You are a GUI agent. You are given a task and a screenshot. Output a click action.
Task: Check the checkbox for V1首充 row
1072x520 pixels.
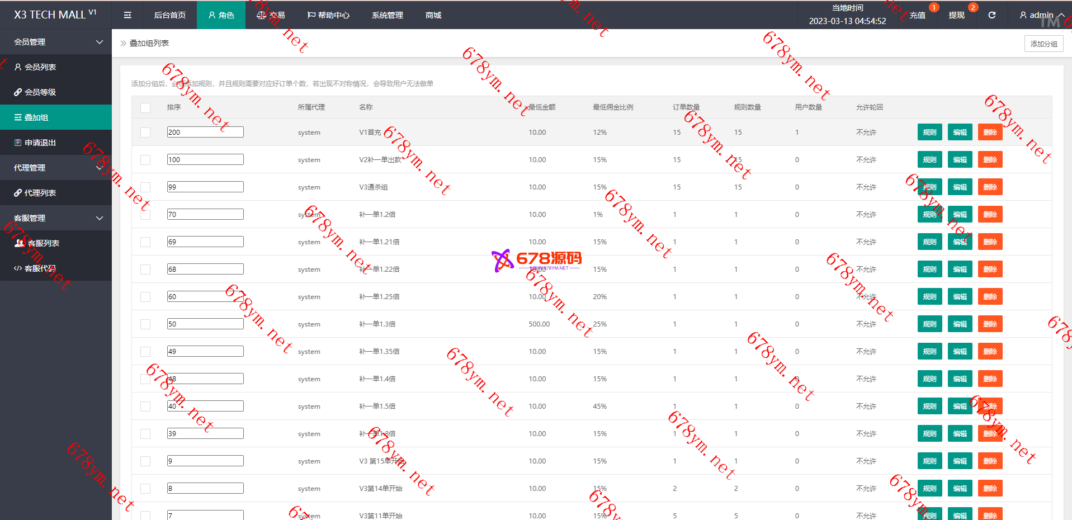pos(145,133)
